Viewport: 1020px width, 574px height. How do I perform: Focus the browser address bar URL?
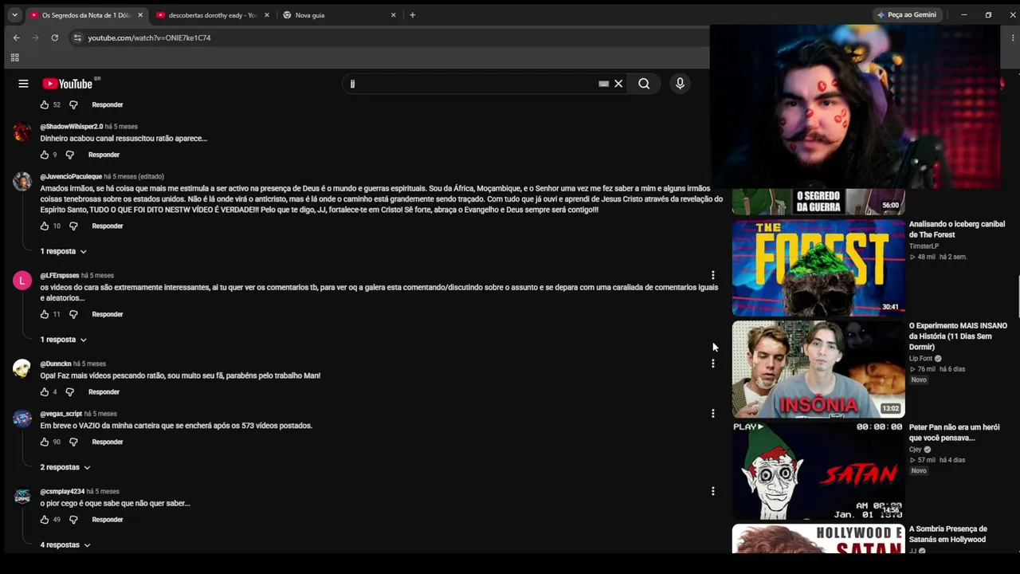(x=149, y=37)
